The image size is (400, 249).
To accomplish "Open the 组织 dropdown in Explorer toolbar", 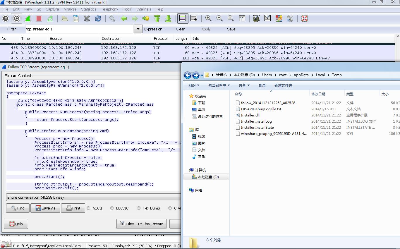I will point(194,85).
